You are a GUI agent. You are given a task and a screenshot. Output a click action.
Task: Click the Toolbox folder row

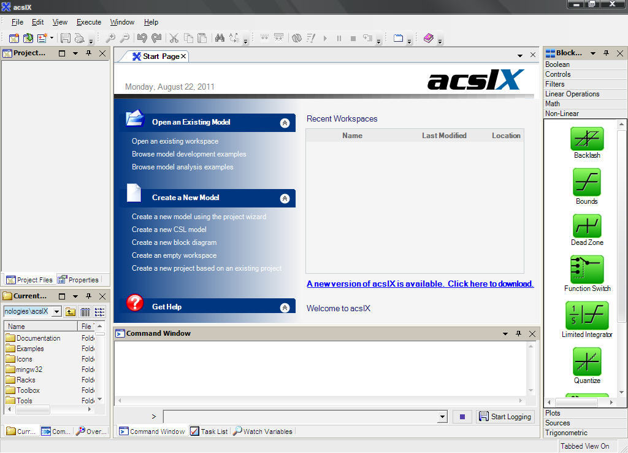pos(50,390)
